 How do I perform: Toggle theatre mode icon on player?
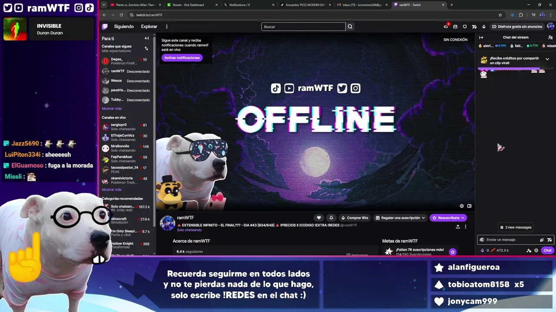[469, 206]
